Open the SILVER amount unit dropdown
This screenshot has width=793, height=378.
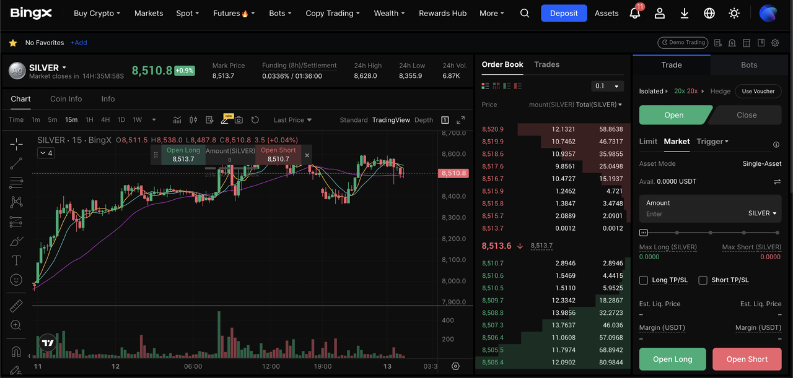coord(762,213)
